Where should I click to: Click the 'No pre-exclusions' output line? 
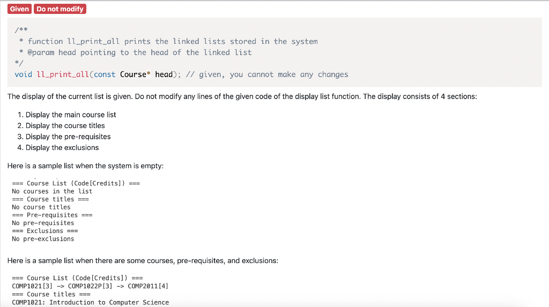click(x=43, y=239)
